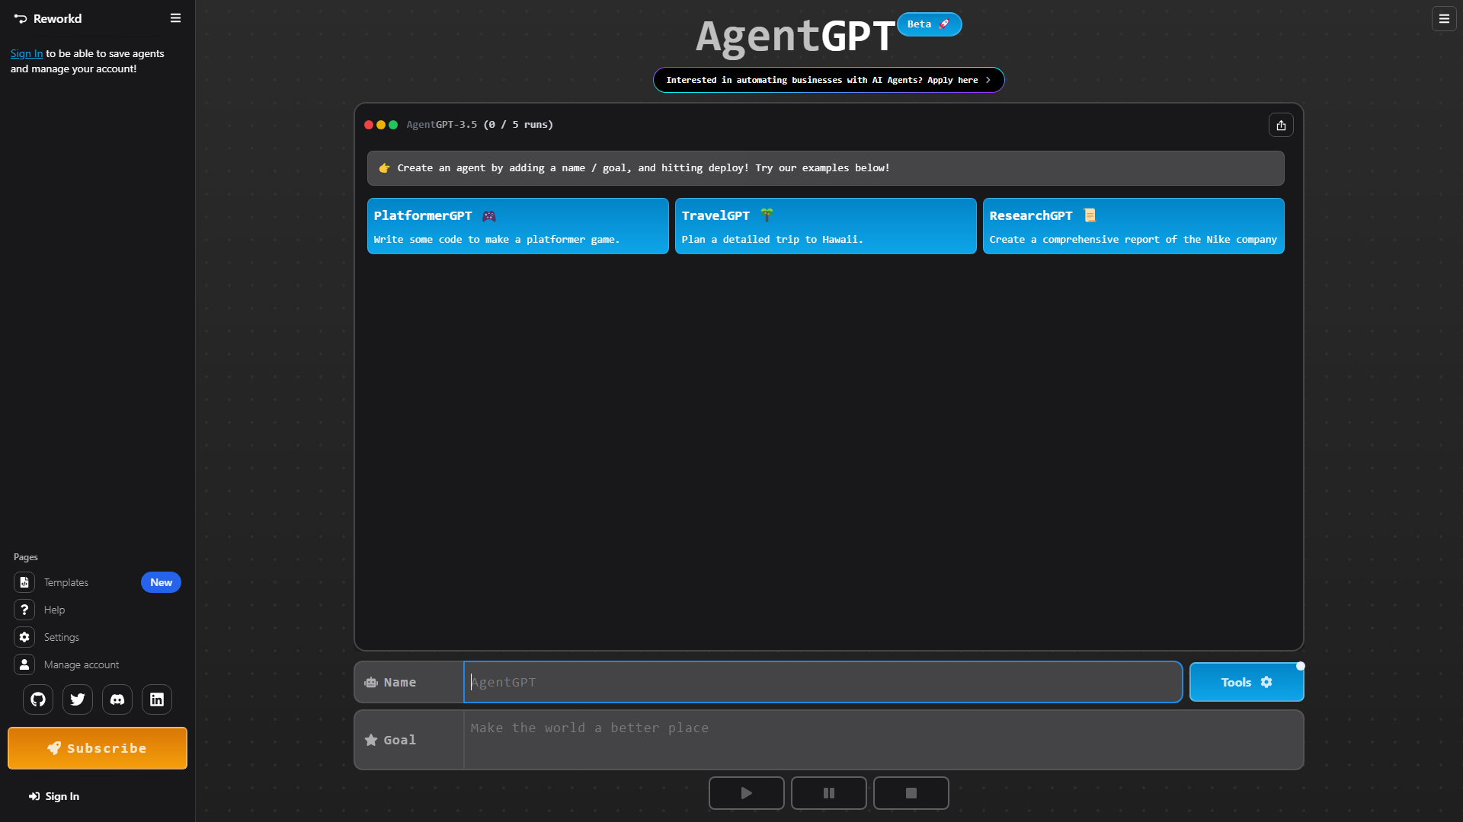Open the LinkedIn icon link
Screen dimensions: 1463x822
[157, 699]
